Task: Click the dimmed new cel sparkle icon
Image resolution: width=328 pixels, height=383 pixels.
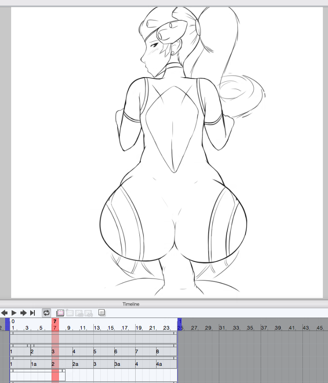Action: click(70, 312)
